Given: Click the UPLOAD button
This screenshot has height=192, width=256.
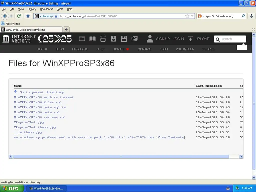Looking at the screenshot, I should point(199,39).
